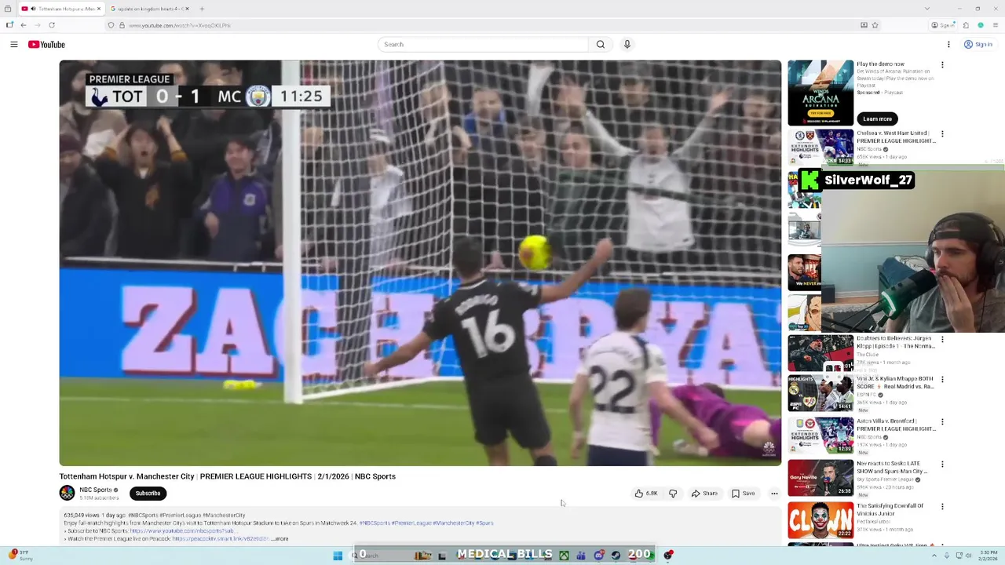
Task: Open options for the Aston Villa v. Brentford video
Action: pyautogui.click(x=942, y=422)
